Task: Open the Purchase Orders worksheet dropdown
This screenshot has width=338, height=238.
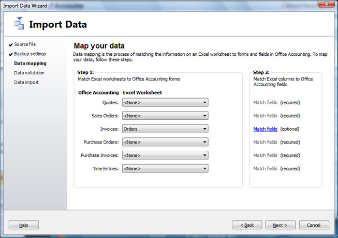Action: pos(165,142)
